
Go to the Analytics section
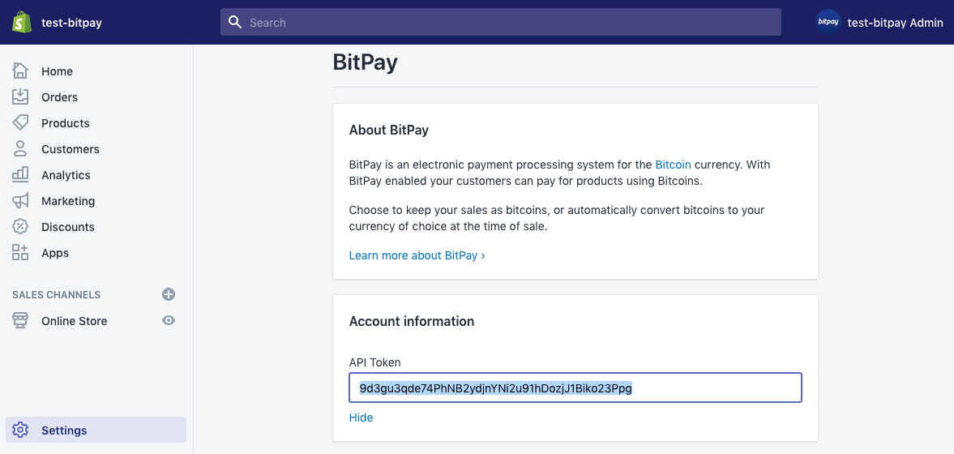point(66,175)
